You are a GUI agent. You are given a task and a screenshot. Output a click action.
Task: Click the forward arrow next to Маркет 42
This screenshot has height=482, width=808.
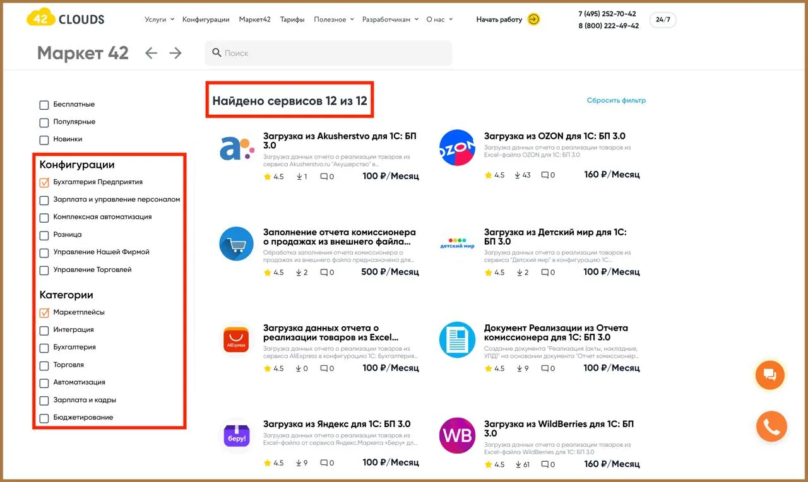pyautogui.click(x=175, y=53)
